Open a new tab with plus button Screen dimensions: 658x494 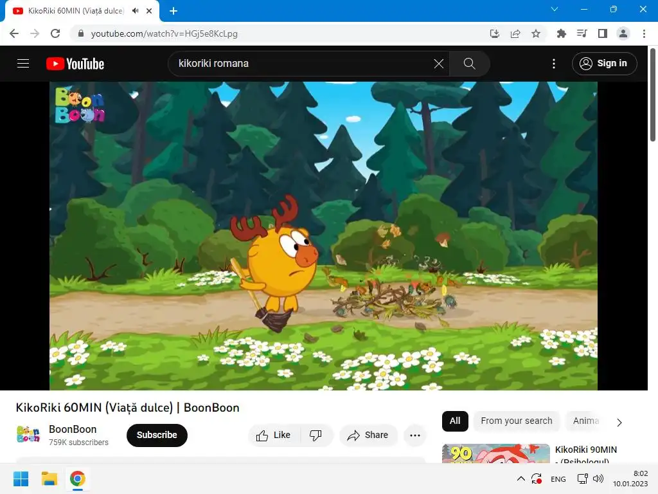tap(173, 11)
